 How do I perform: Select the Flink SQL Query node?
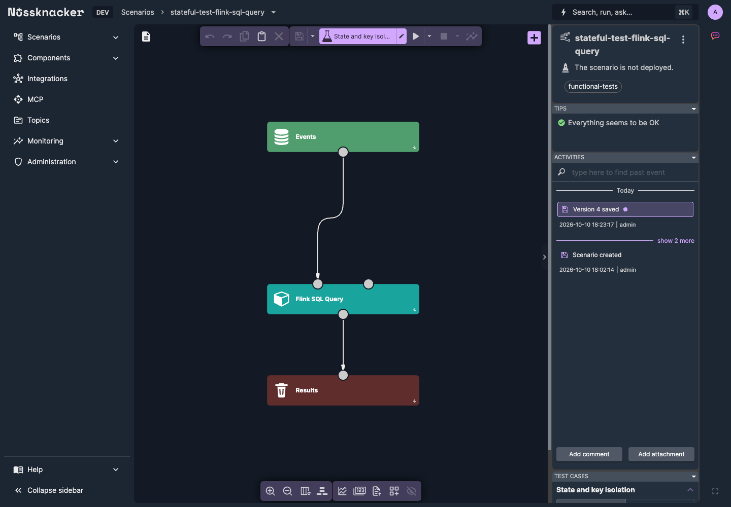343,299
